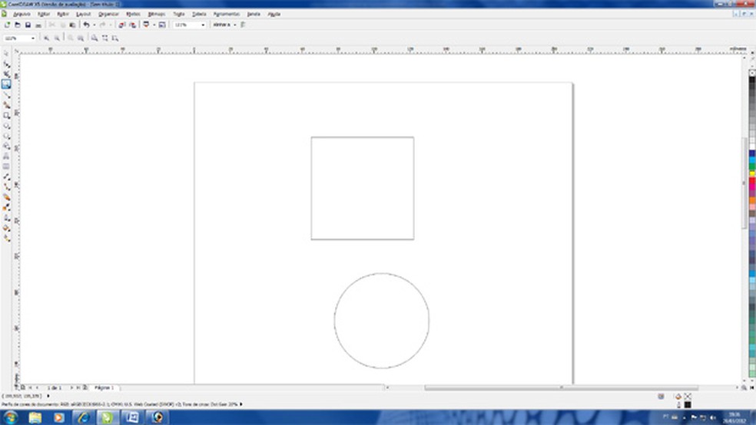Screen dimensions: 756x425
Task: Click the Open file icon
Action: tap(18, 25)
